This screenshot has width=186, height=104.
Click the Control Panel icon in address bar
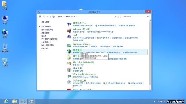click(x=53, y=17)
